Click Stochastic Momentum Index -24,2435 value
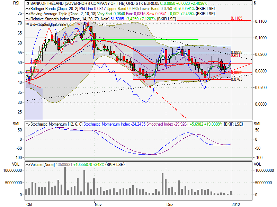The width and height of the screenshot is (277, 207). [114, 124]
